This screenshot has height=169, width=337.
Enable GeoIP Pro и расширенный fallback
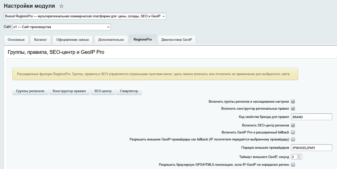293,132
